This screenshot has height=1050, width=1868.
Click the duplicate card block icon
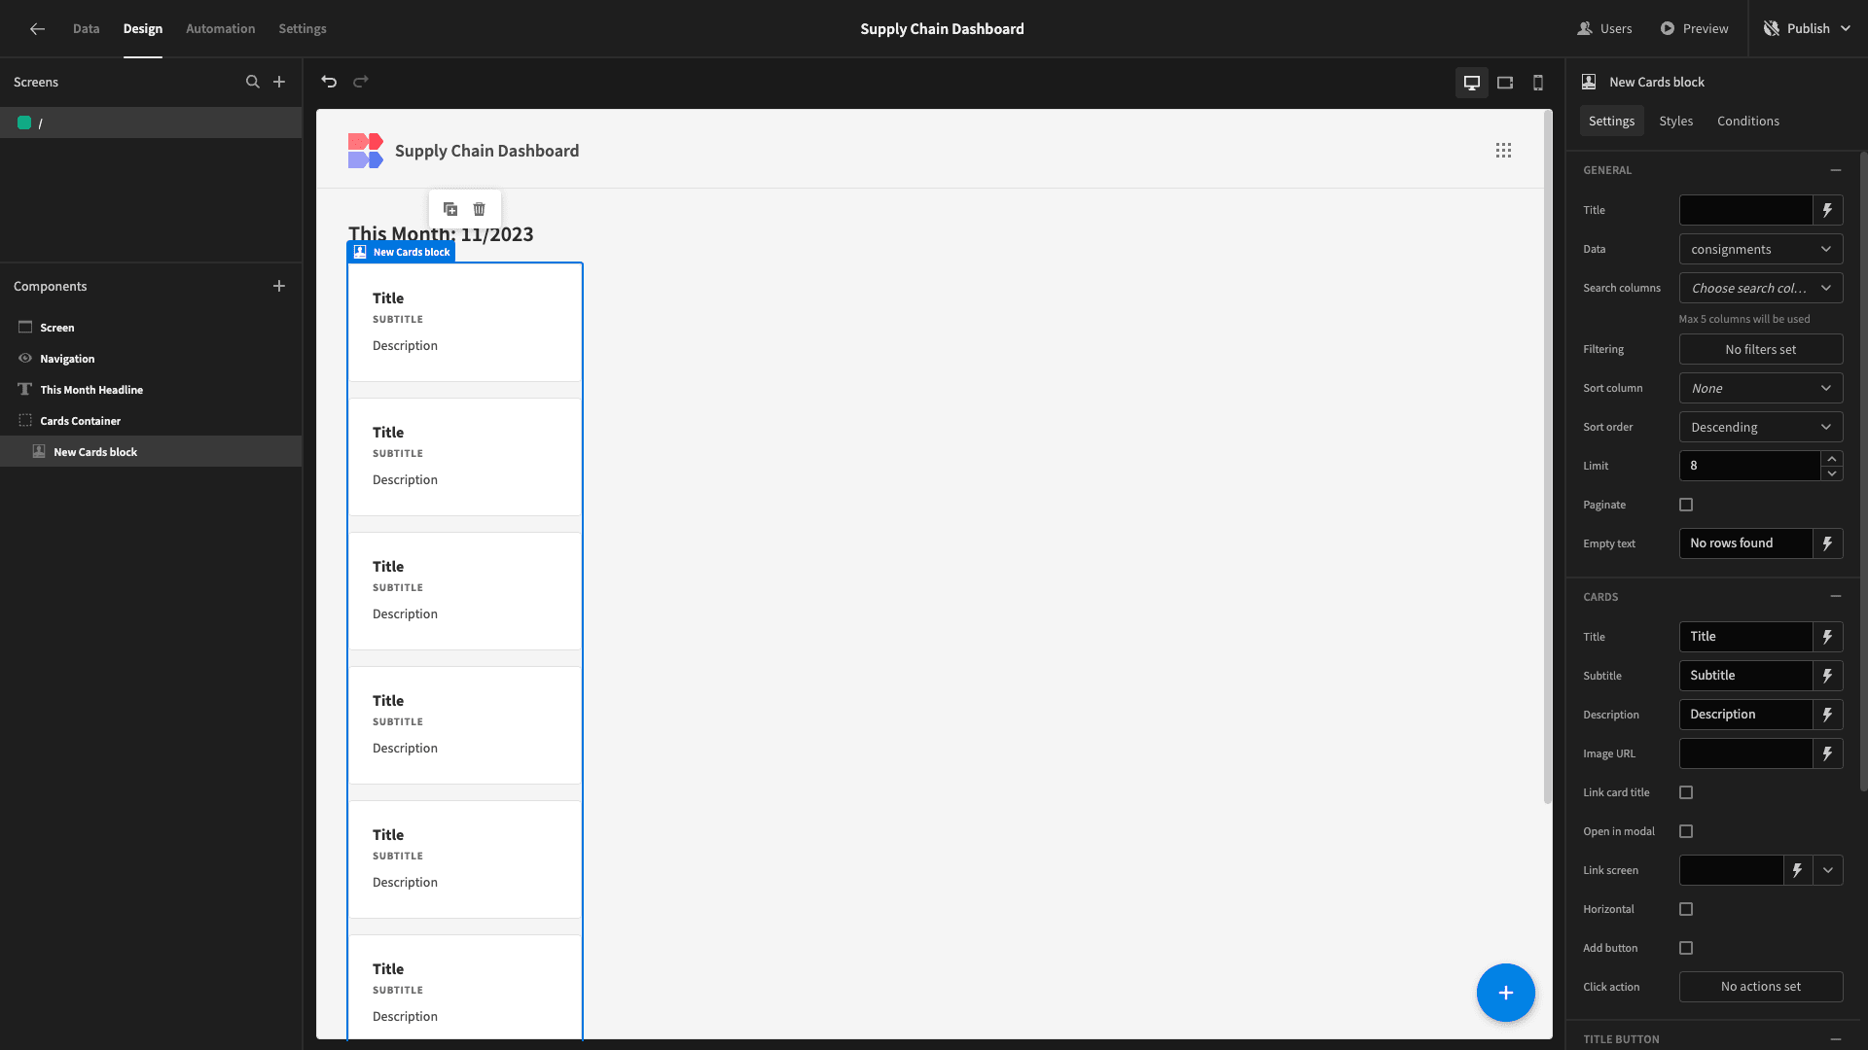pyautogui.click(x=450, y=209)
